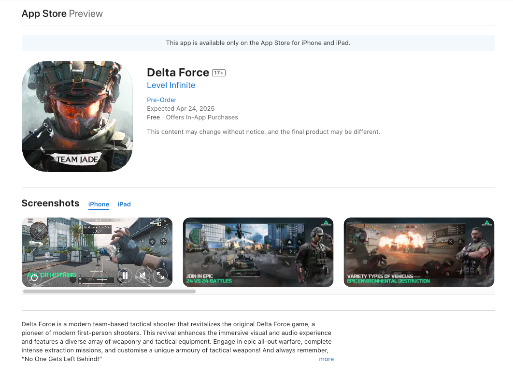
Task: Click the replay icon on preview video
Action: click(x=34, y=277)
